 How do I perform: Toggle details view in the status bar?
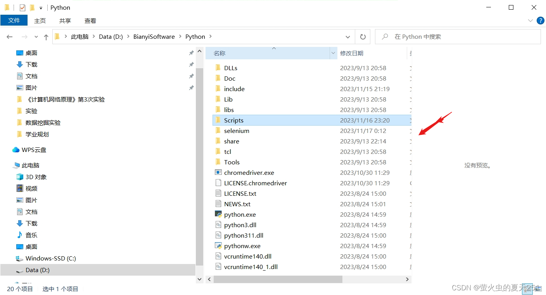point(527,289)
